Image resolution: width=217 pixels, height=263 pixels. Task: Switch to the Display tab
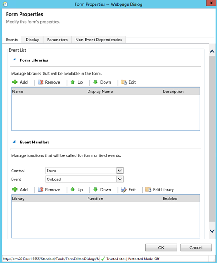pyautogui.click(x=32, y=40)
